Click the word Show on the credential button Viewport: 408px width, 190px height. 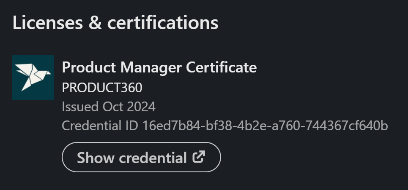96,158
